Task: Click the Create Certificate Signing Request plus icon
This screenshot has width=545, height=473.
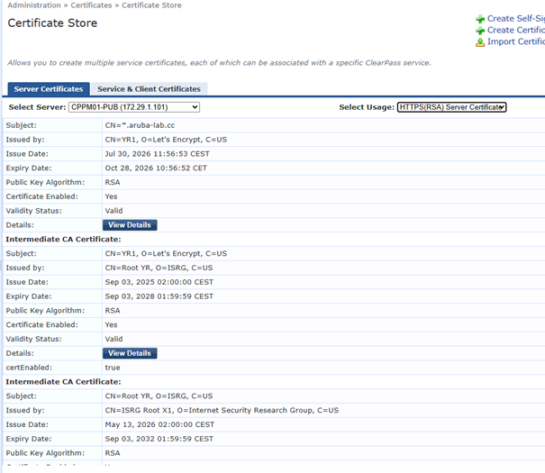Action: coord(480,31)
